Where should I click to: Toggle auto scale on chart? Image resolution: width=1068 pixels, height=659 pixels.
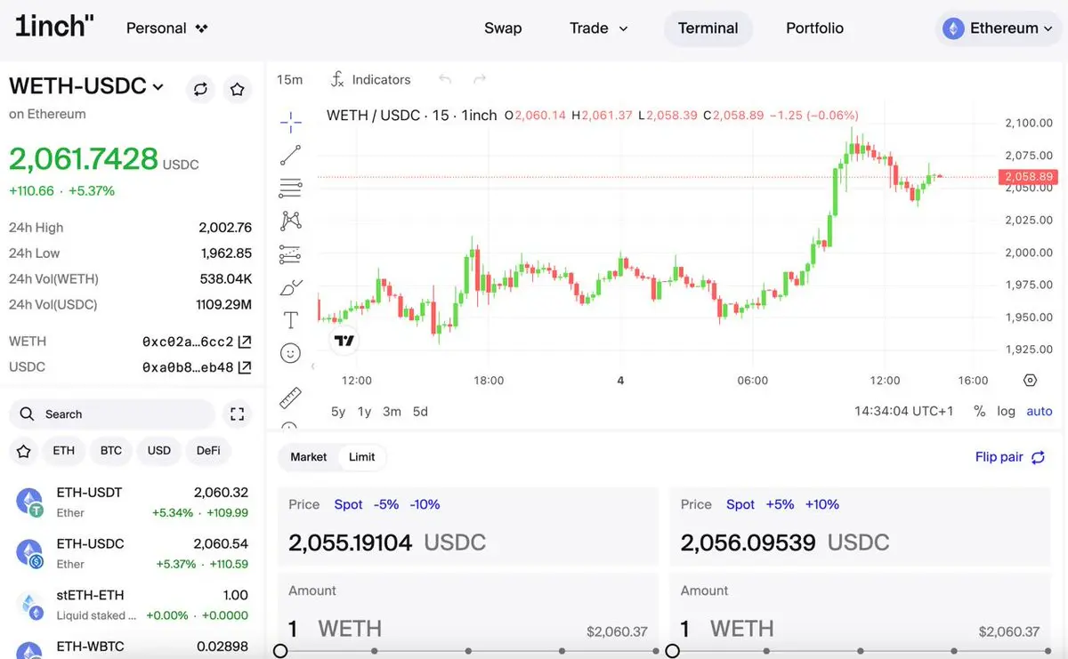[1040, 412]
